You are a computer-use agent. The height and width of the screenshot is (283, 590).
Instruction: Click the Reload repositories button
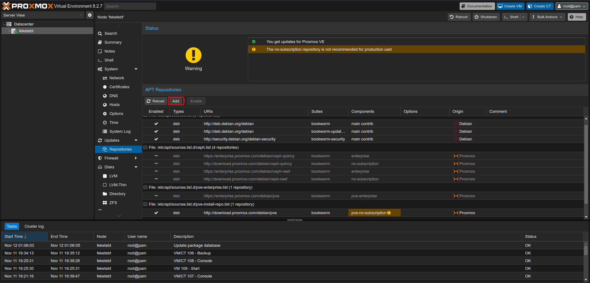click(156, 101)
